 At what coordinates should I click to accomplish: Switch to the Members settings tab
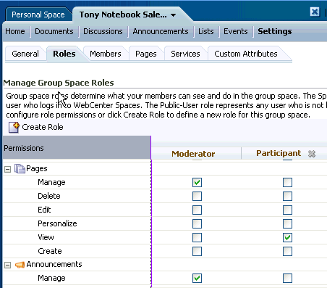(106, 54)
